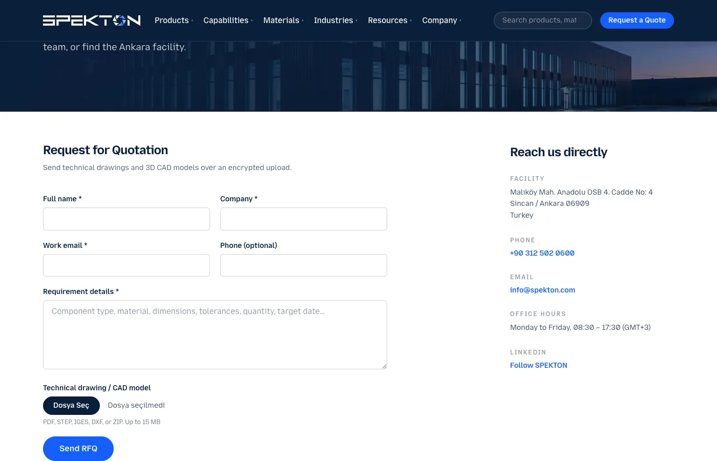Click the Request a Quote button
Screen dimensions: 717x461
point(637,20)
